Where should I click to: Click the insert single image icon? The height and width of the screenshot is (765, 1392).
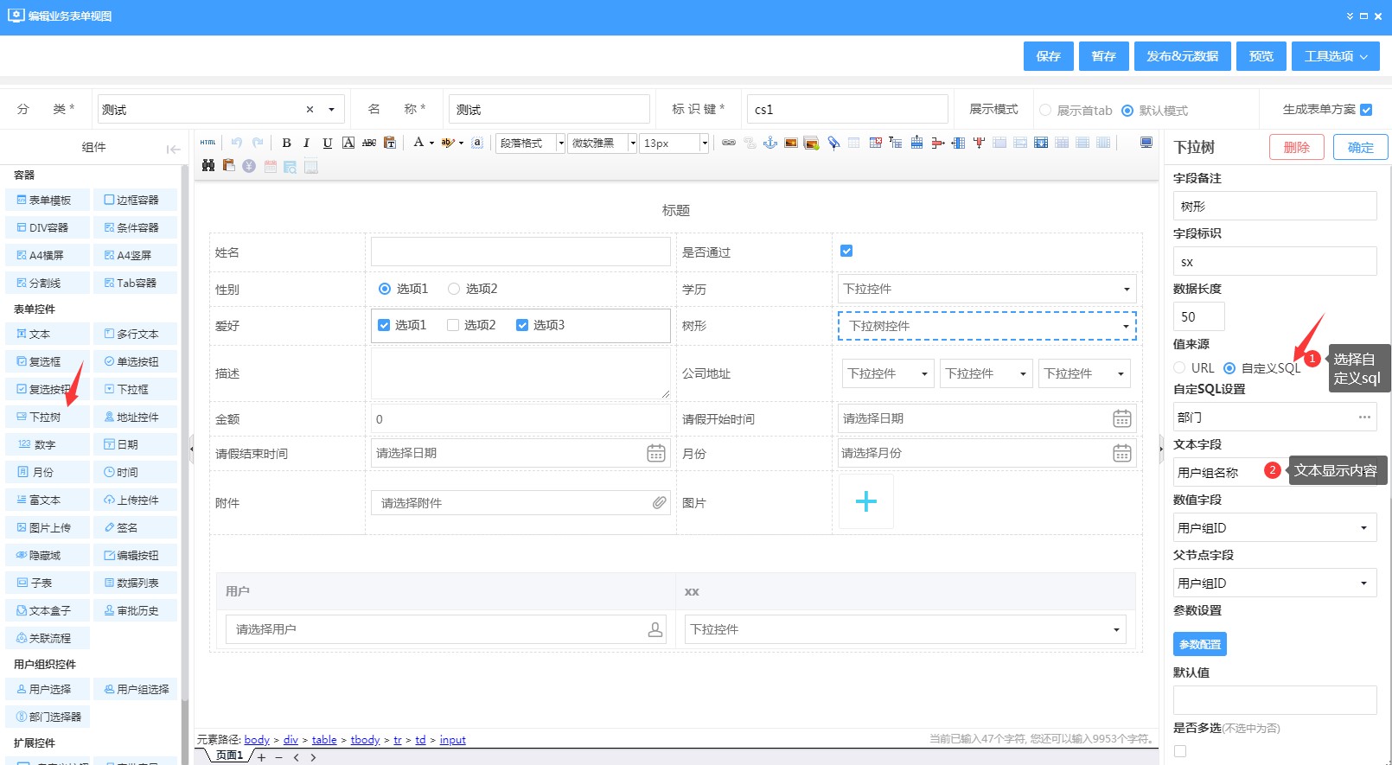791,143
